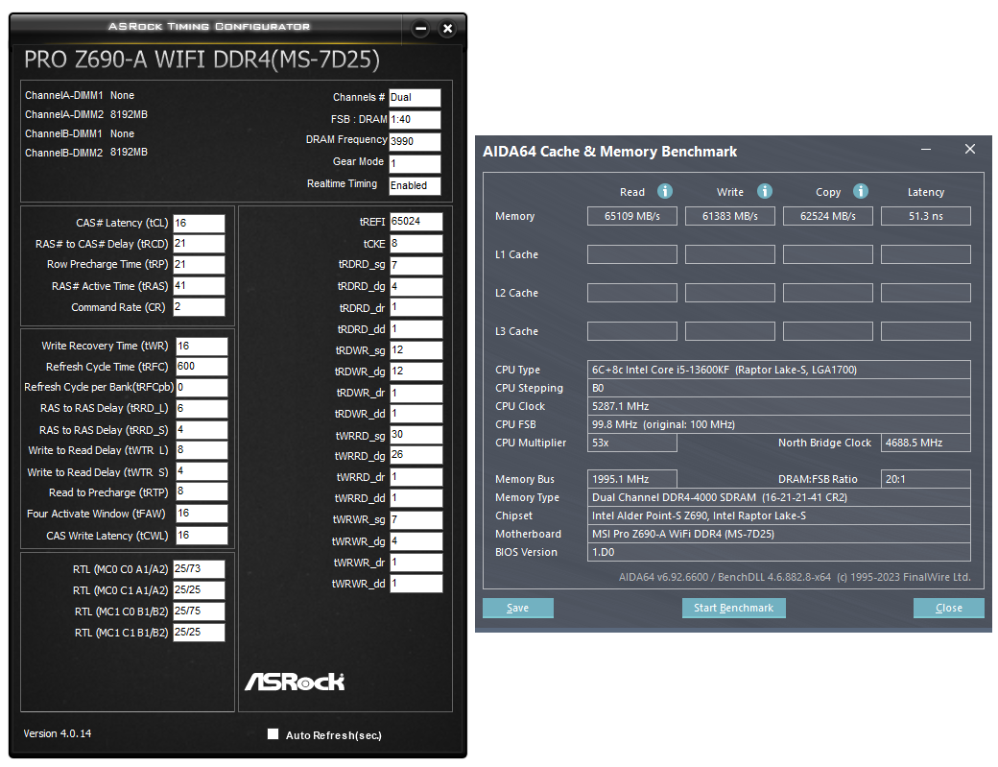The image size is (998, 767).
Task: Click the DRAM Frequency field
Action: pos(415,141)
